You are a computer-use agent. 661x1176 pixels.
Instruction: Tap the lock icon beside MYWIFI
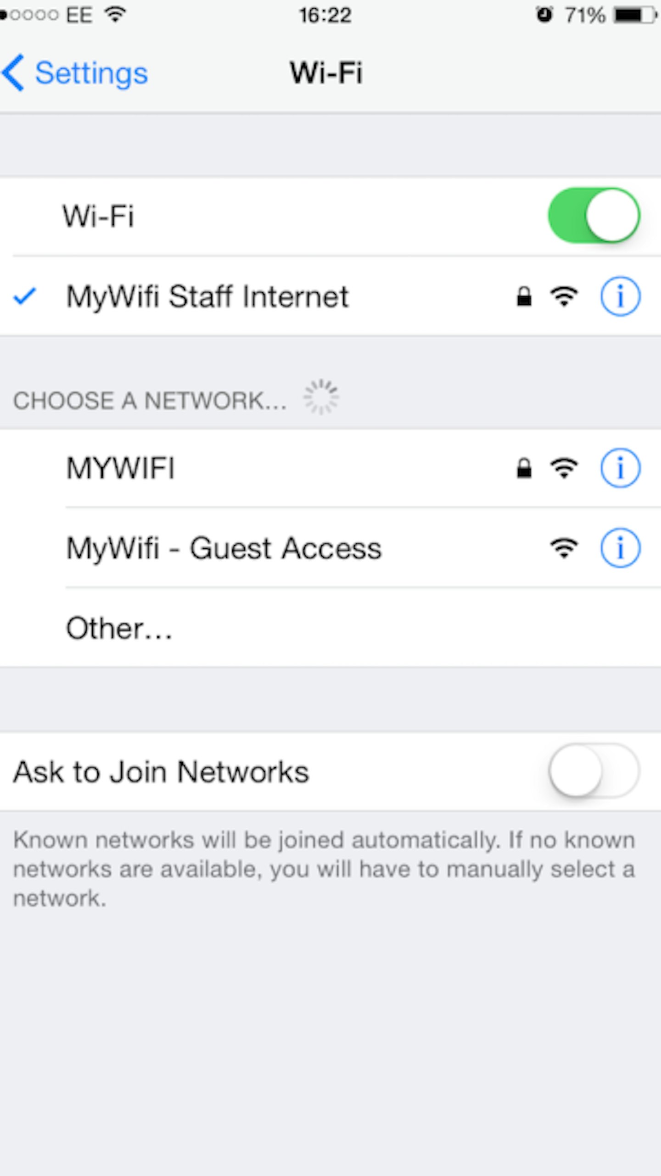coord(524,468)
